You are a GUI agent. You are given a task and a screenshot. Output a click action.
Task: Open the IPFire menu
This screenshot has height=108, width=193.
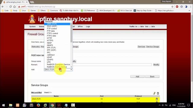click(x=80, y=27)
